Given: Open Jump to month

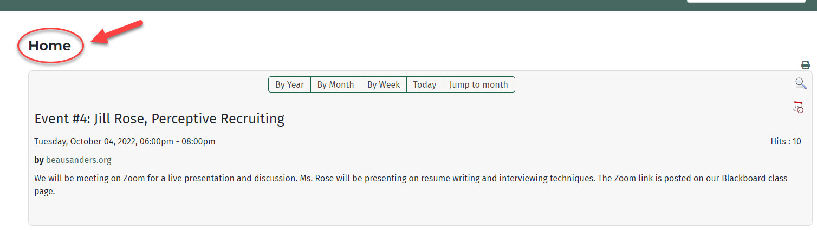Looking at the screenshot, I should tap(478, 84).
